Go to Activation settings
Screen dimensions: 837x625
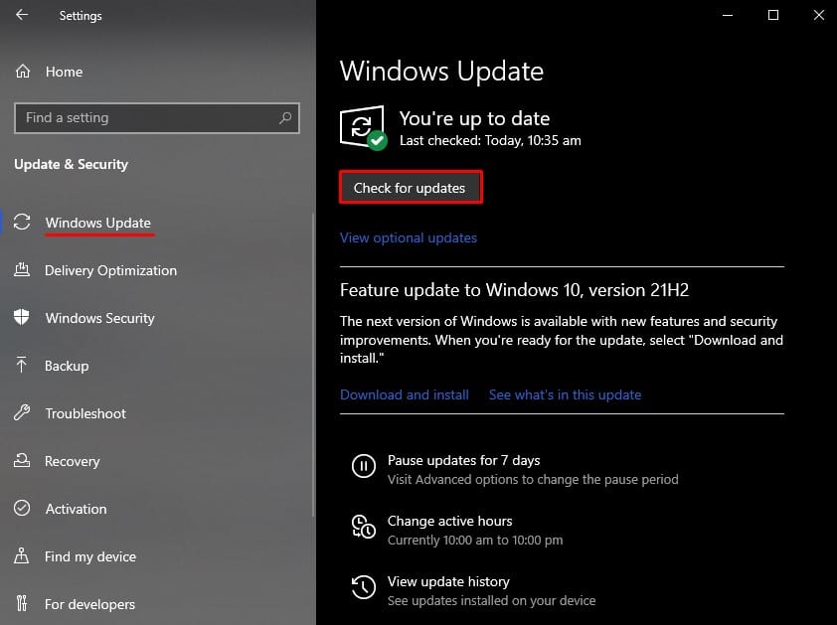pyautogui.click(x=77, y=509)
